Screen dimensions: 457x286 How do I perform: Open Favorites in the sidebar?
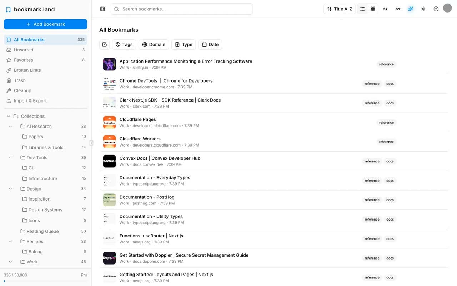[45, 60]
